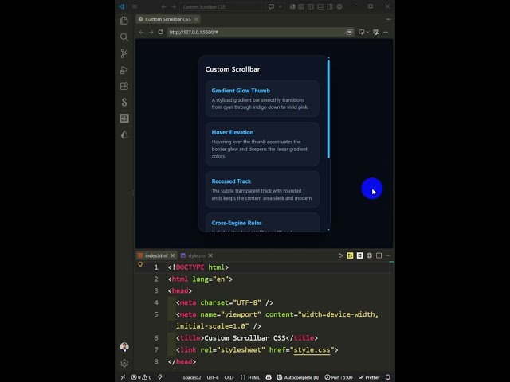Click the globe preview icon in editor toolbar

point(369,255)
